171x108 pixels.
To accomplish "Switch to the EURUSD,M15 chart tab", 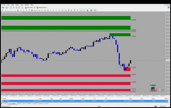I will [x=14, y=96].
